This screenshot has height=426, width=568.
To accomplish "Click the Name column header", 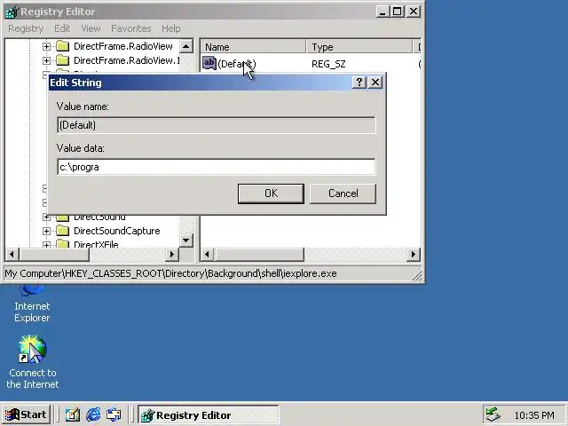I will point(253,47).
